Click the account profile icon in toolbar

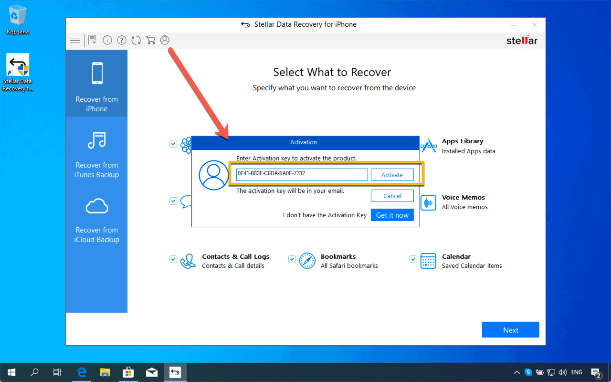(x=165, y=40)
